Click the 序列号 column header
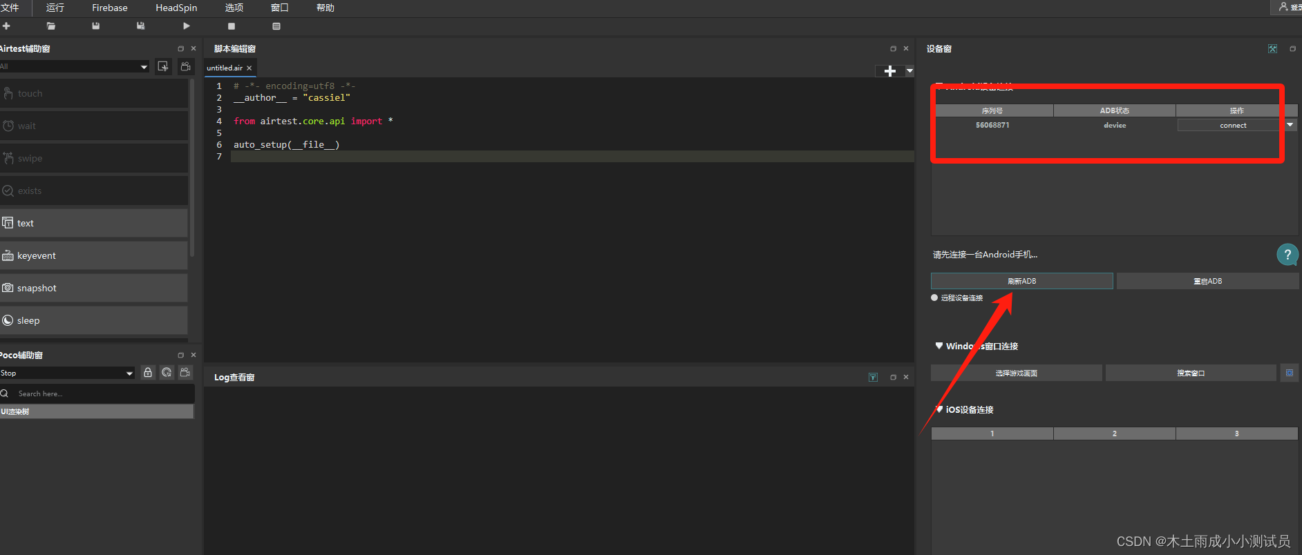Image resolution: width=1302 pixels, height=555 pixels. (x=992, y=110)
